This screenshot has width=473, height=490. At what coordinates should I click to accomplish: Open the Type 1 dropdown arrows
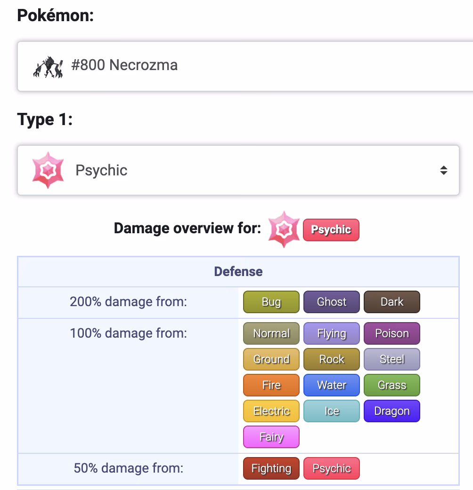click(443, 170)
